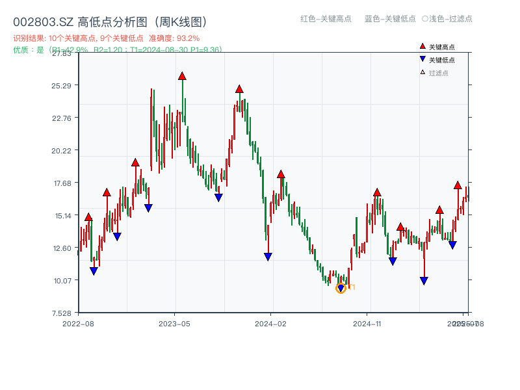
Task: Click the rightmost red triangle marker near 2025-07
Action: coord(457,184)
